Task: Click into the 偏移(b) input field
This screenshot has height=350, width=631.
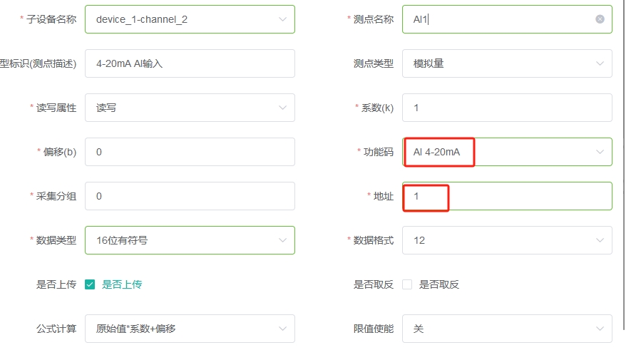Action: 190,152
